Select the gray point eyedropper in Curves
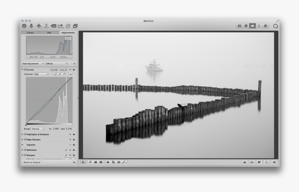299x192 pixels. point(60,74)
